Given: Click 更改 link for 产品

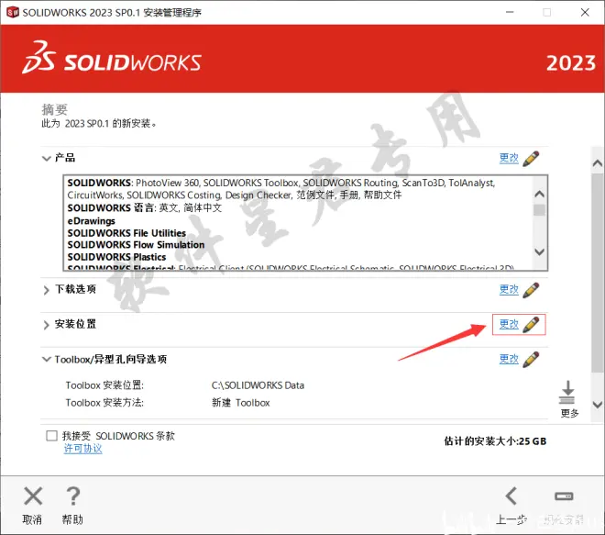Looking at the screenshot, I should 509,158.
